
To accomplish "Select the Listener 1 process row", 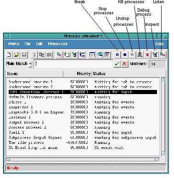I will point(83,118).
